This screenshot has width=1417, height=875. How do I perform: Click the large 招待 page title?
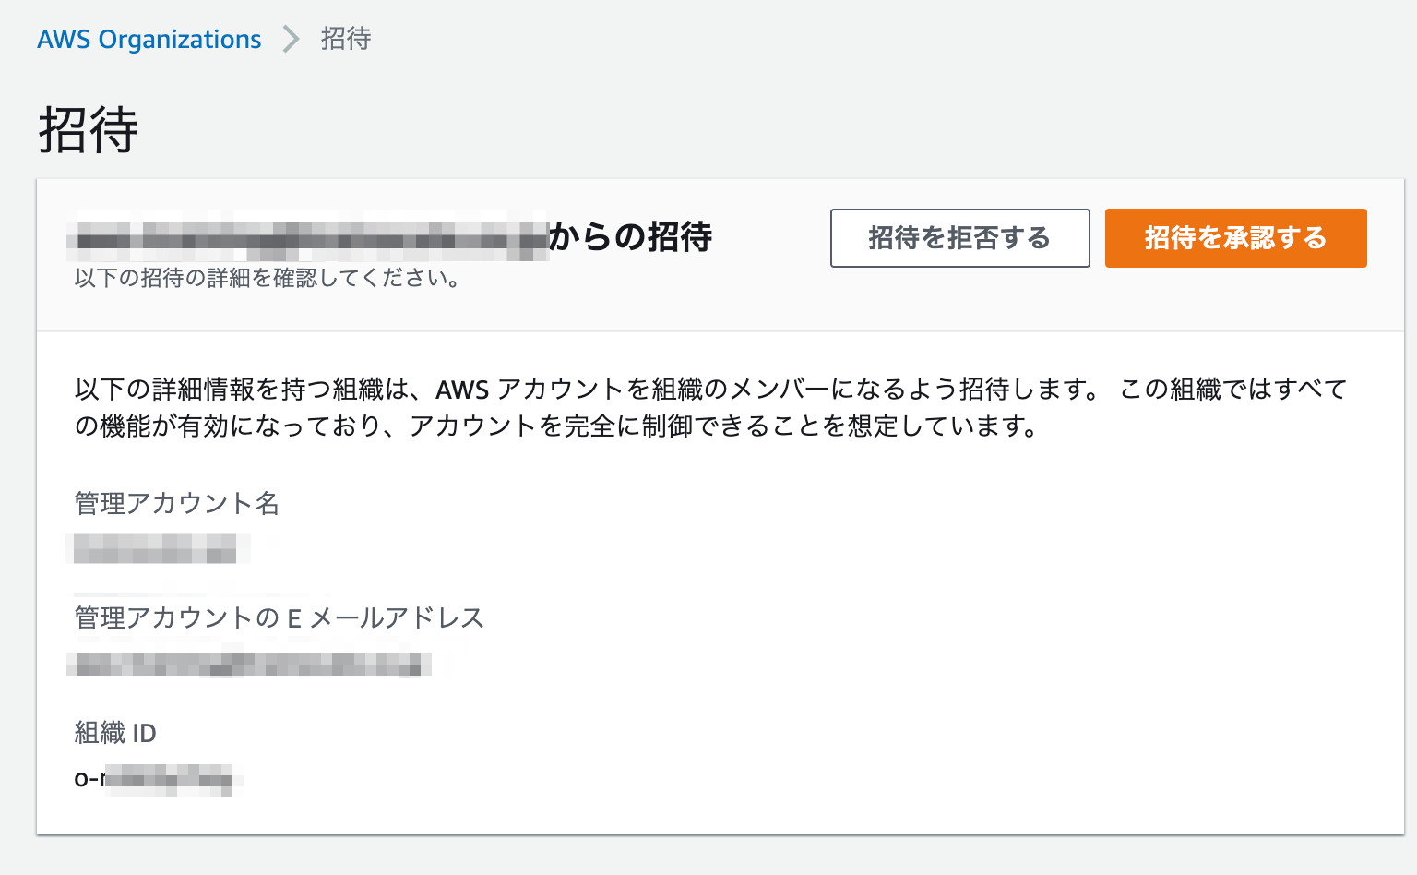pyautogui.click(x=89, y=129)
